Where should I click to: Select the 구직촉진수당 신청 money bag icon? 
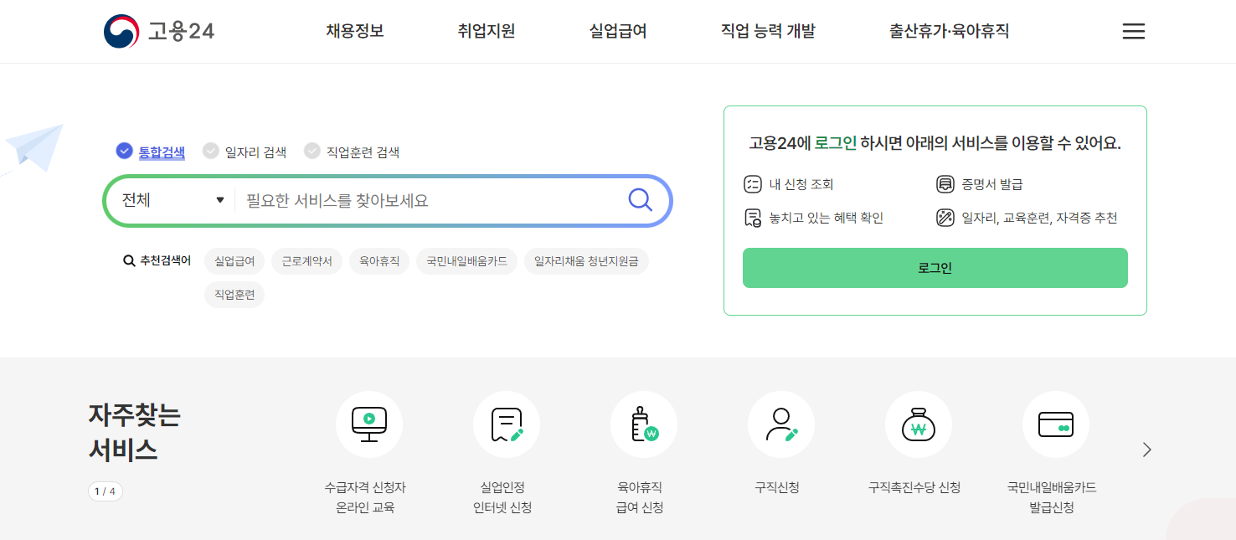[919, 424]
